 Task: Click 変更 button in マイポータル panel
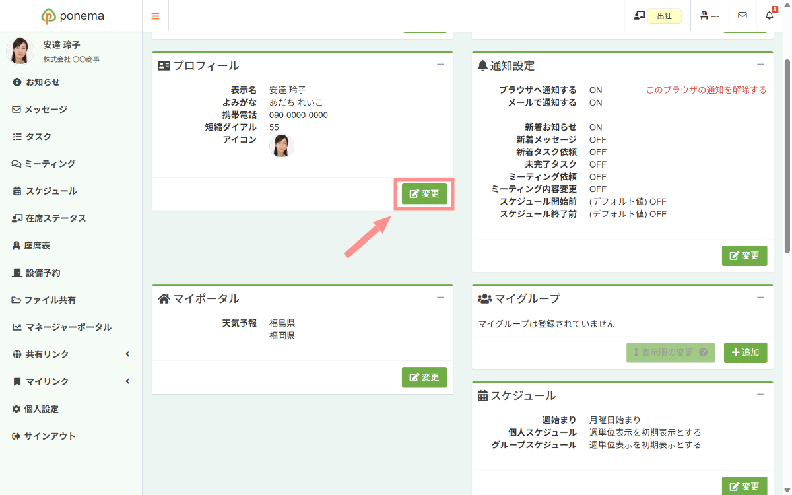424,378
